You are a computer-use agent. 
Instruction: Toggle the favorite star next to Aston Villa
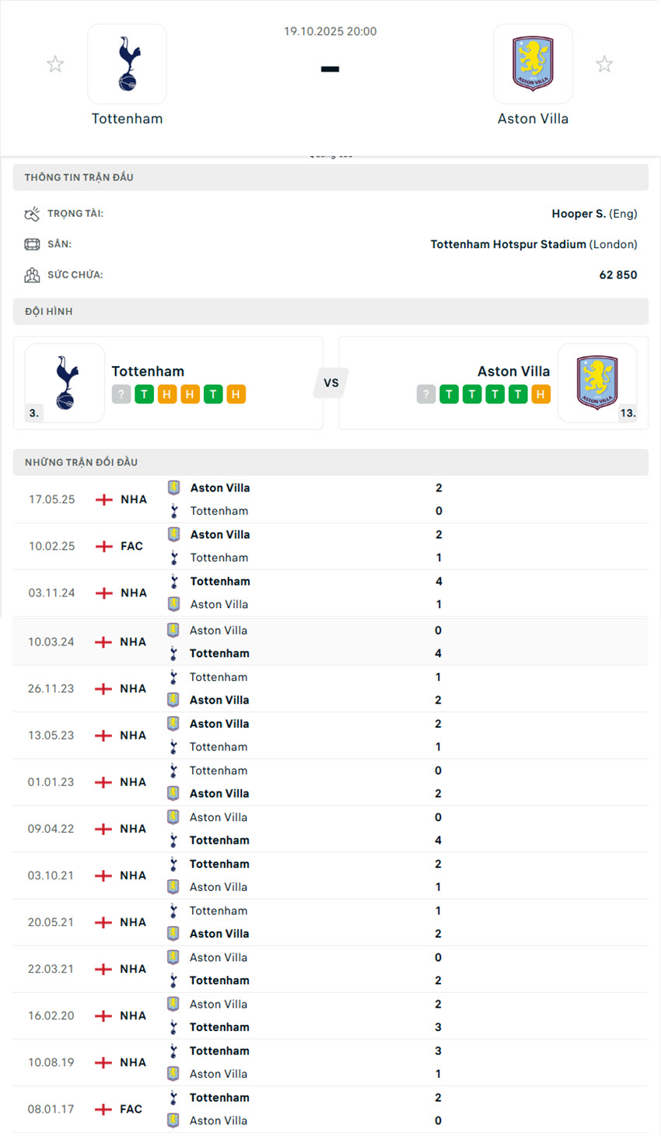click(604, 64)
